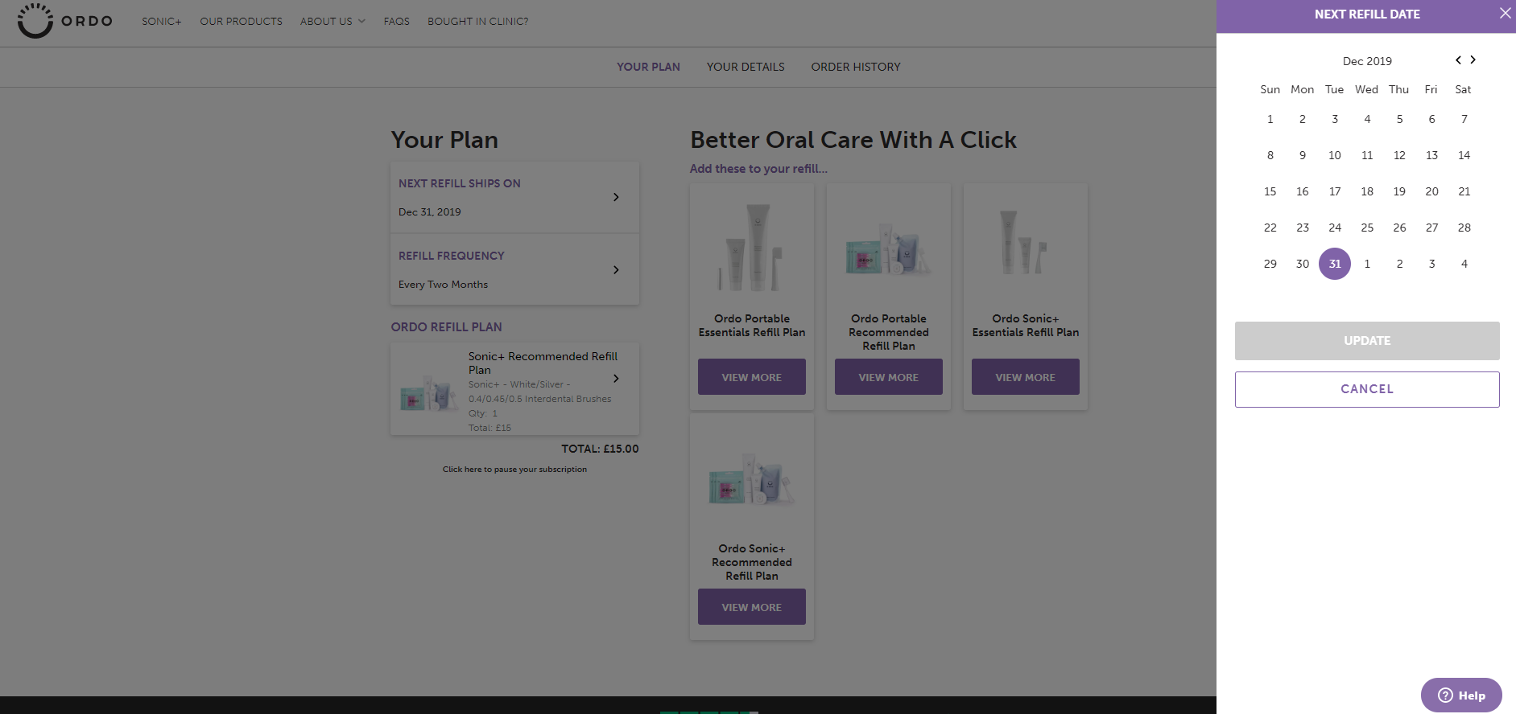This screenshot has width=1516, height=714.
Task: Select December 19 in calendar
Action: 1399,191
